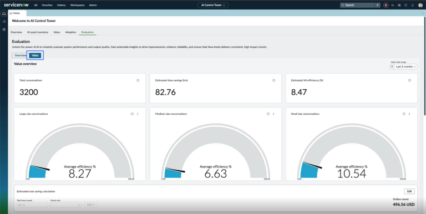
Task: Click the 3200 total conversations value
Action: click(29, 92)
